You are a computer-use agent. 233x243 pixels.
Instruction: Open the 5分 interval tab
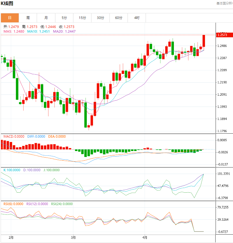(64, 18)
